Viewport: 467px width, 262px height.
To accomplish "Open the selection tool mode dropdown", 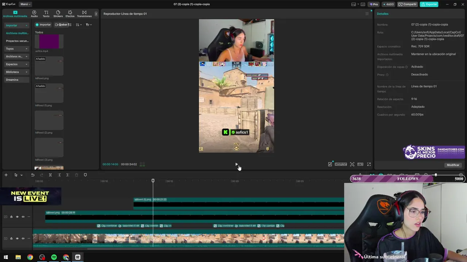I will coord(22,175).
